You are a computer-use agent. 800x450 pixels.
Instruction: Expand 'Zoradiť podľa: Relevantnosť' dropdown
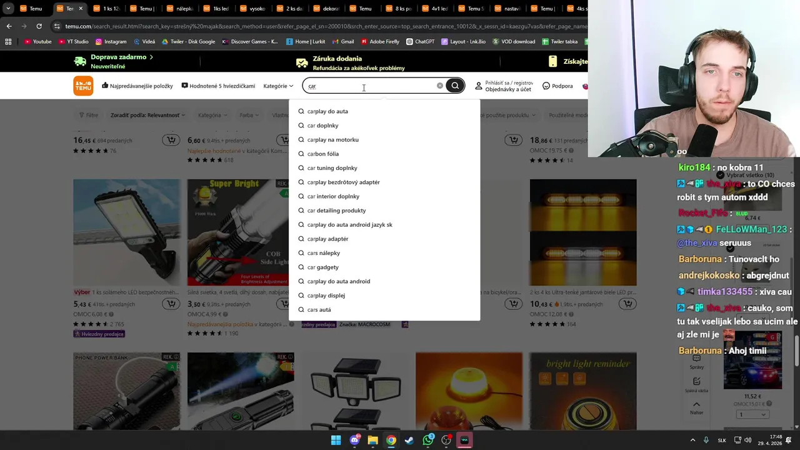coord(147,115)
